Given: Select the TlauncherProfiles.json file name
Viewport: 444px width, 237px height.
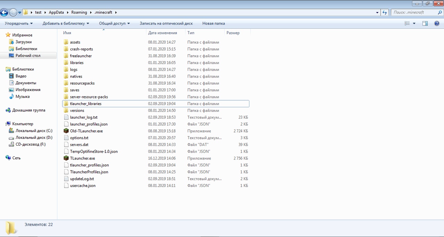Looking at the screenshot, I should (x=89, y=172).
